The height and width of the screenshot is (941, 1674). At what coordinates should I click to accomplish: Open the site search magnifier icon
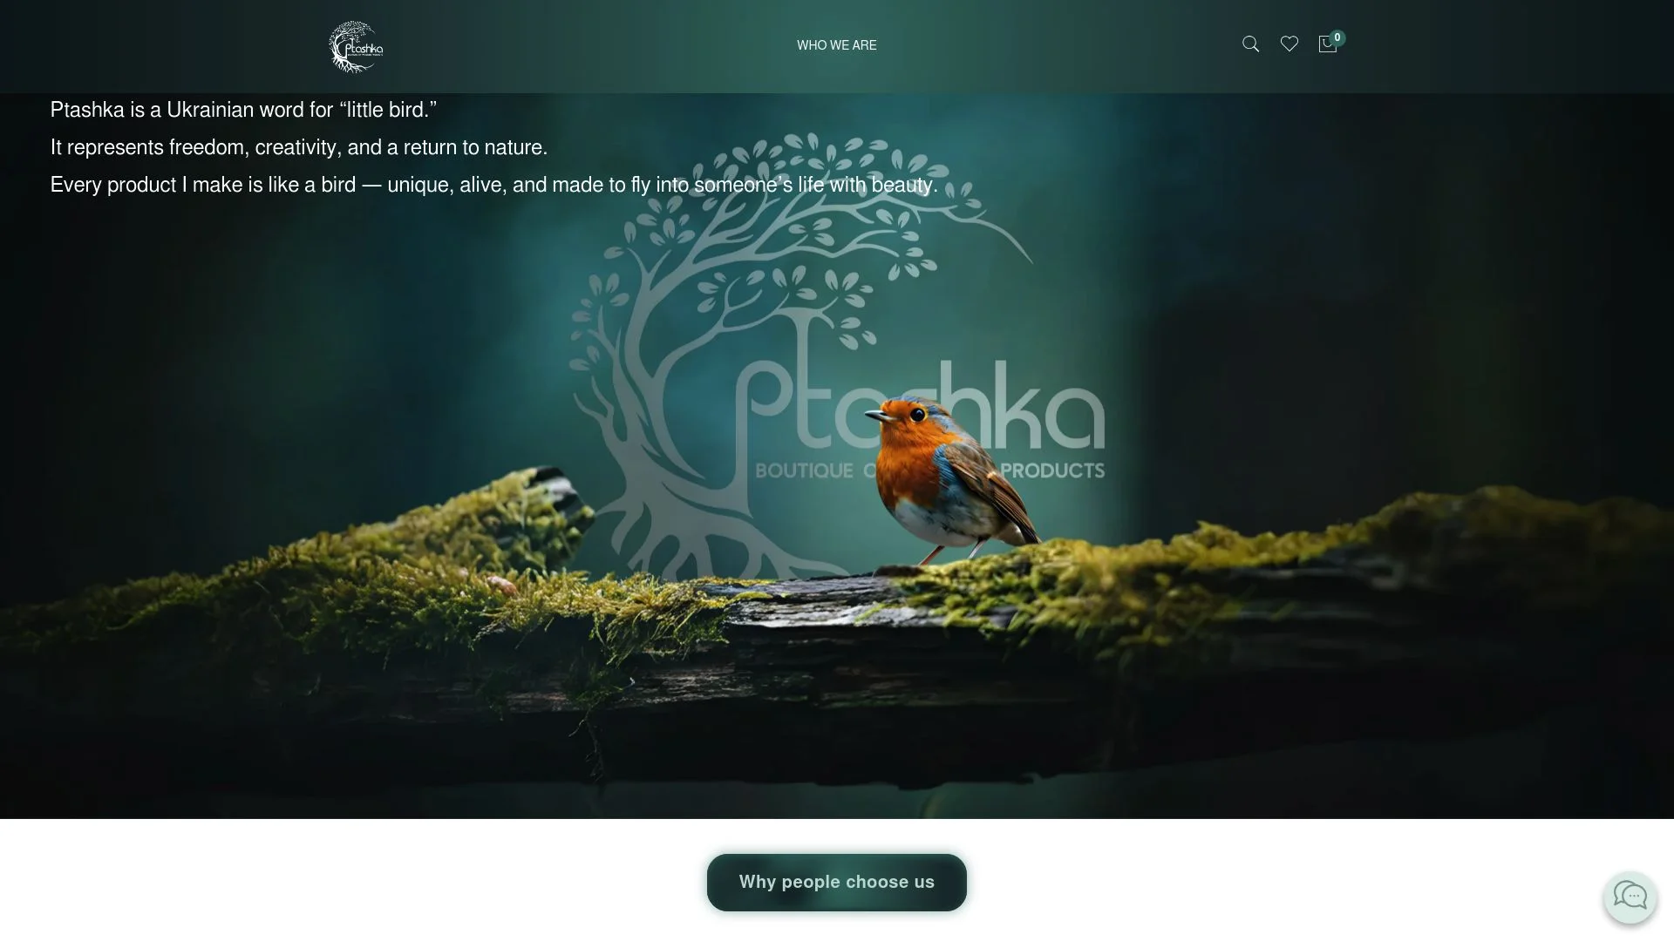pyautogui.click(x=1250, y=44)
